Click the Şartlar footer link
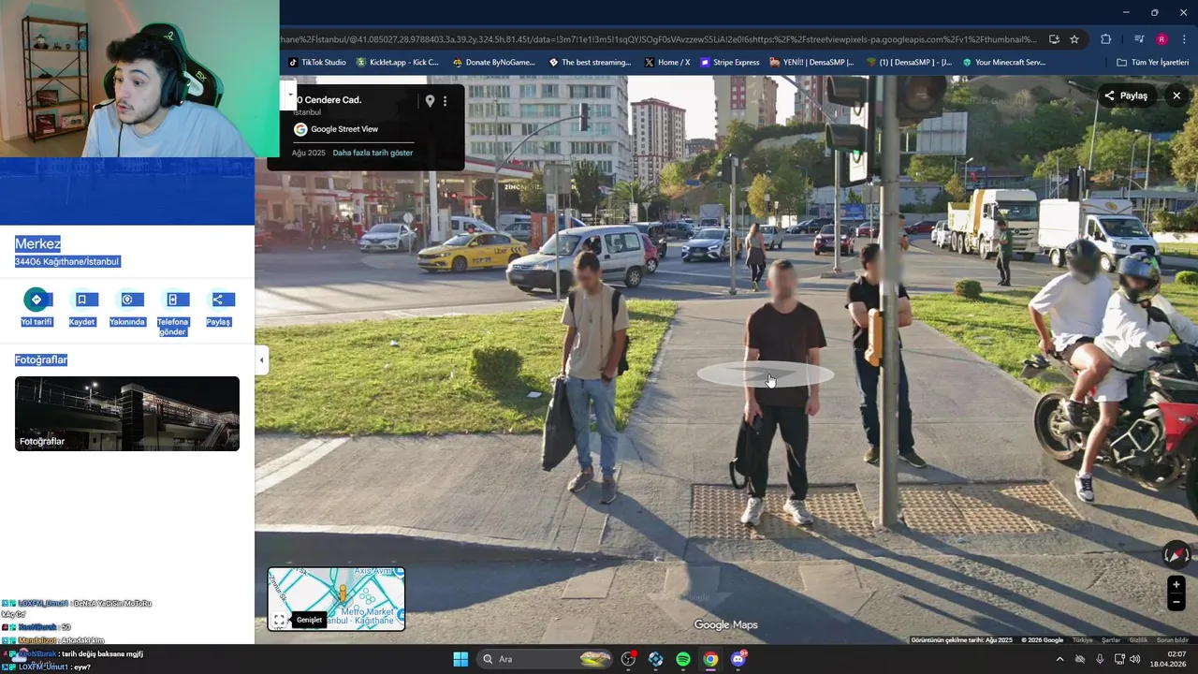 tap(1111, 640)
